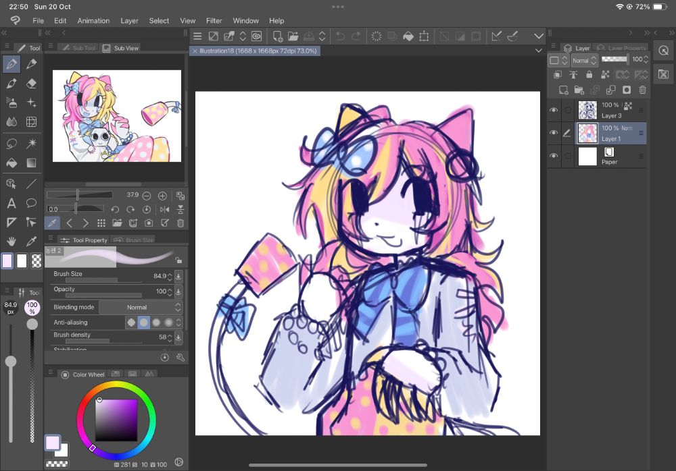Open the File menu

point(38,21)
